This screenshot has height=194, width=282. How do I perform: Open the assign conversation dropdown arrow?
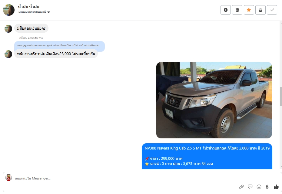click(x=48, y=12)
